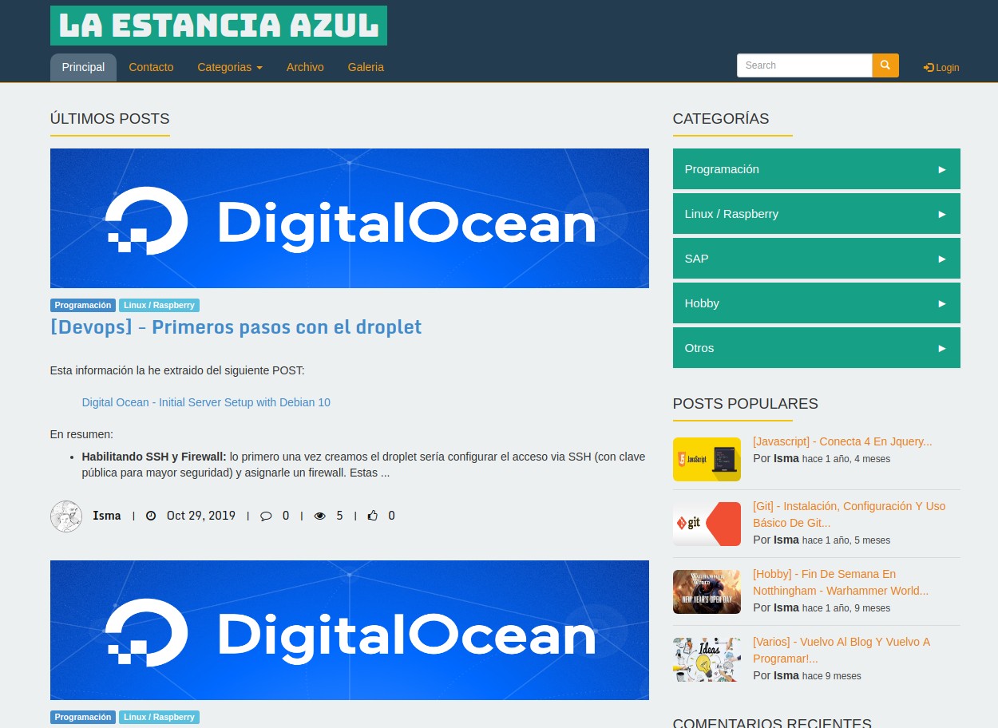Expand the Programación category
Viewport: 998px width, 728px height.
[x=816, y=169]
